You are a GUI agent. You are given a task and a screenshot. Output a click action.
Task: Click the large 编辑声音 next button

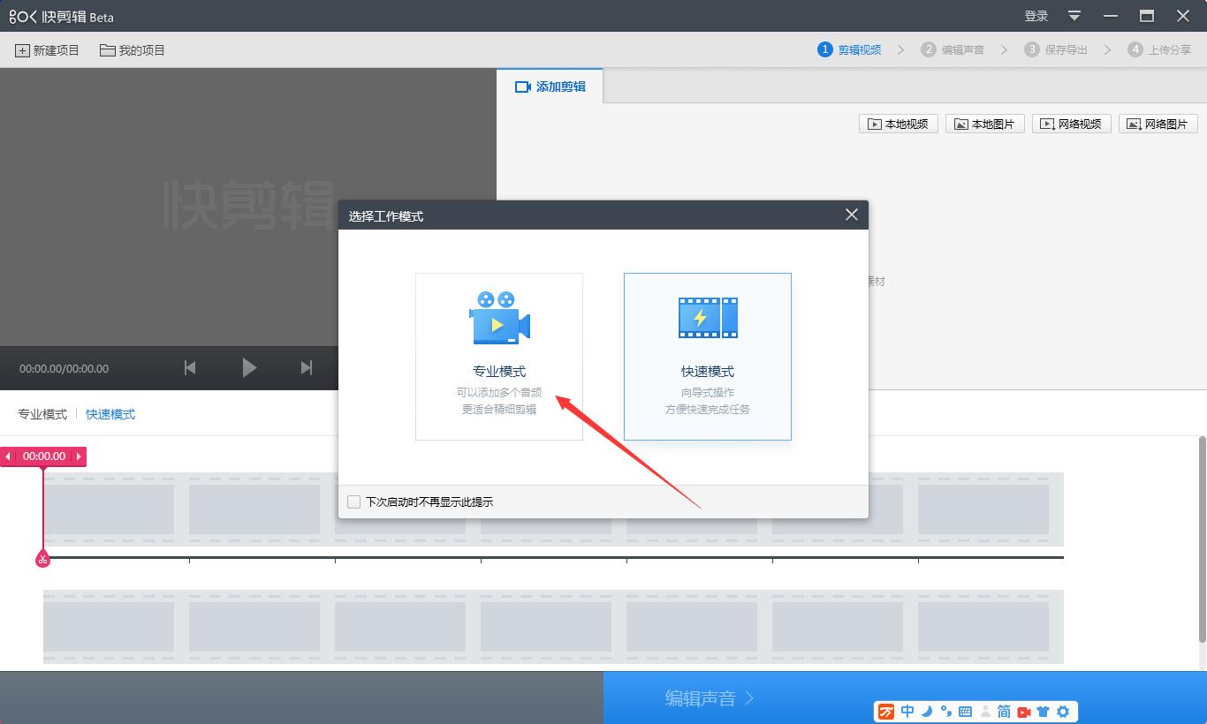coord(905,698)
